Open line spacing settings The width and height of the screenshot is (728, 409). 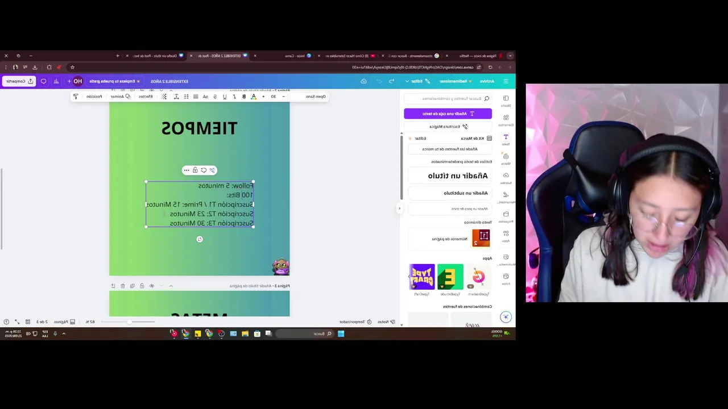(x=176, y=97)
